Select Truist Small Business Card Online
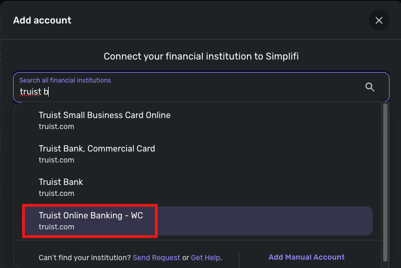 [105, 115]
